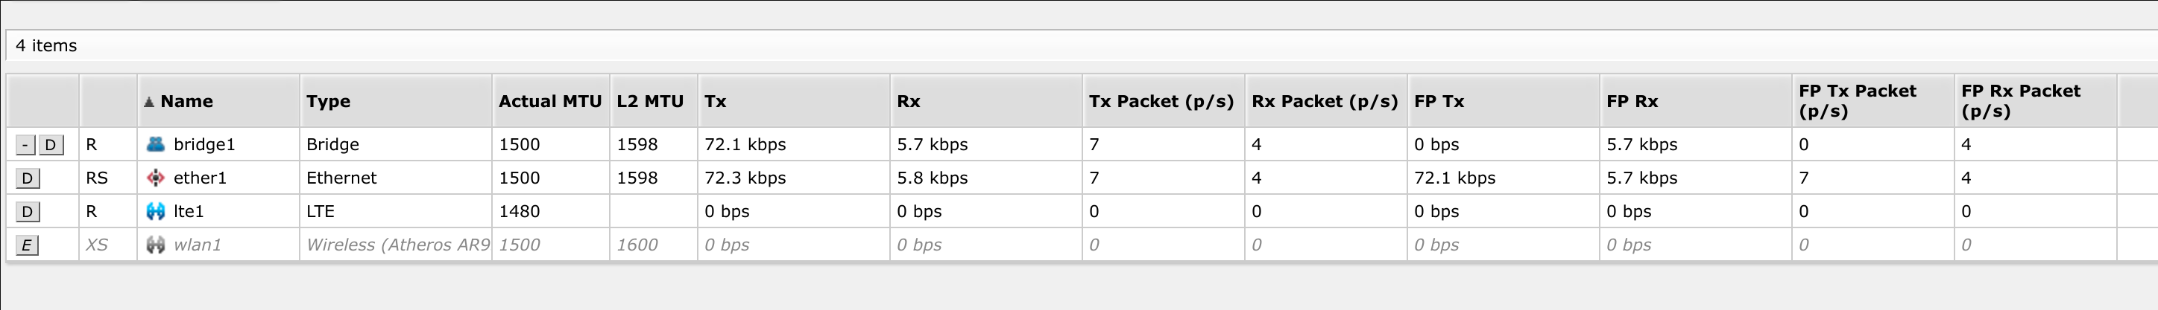Click the lte1 LTE interface icon

pyautogui.click(x=155, y=211)
